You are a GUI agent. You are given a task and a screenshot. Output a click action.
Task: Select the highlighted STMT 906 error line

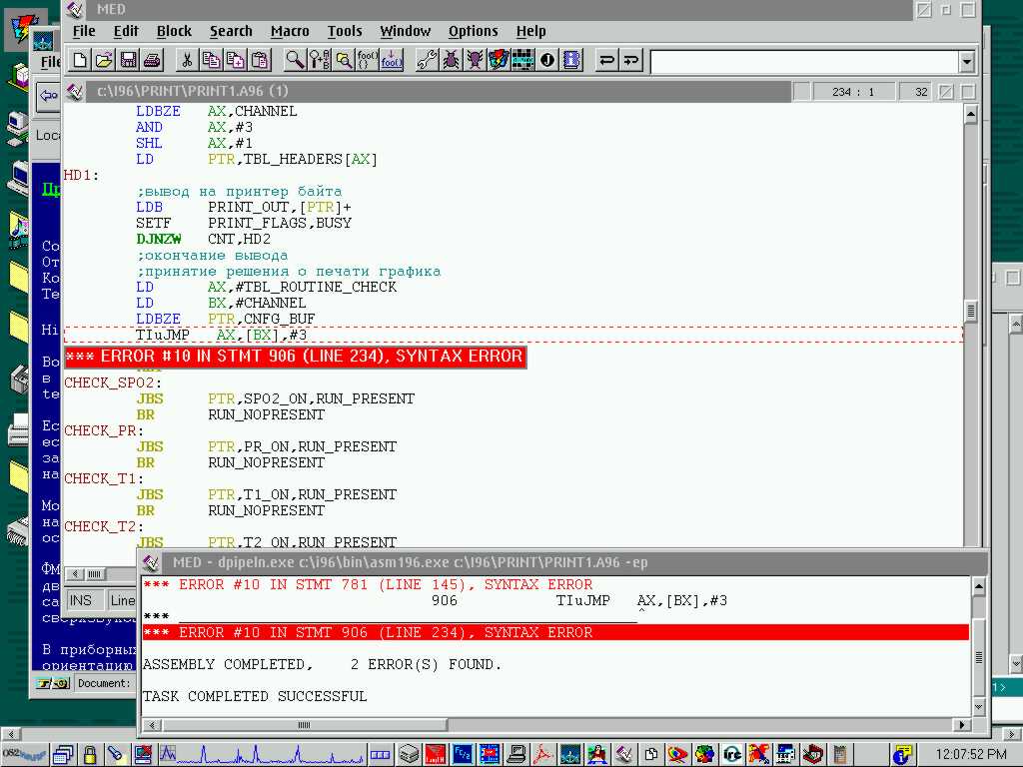click(x=555, y=632)
